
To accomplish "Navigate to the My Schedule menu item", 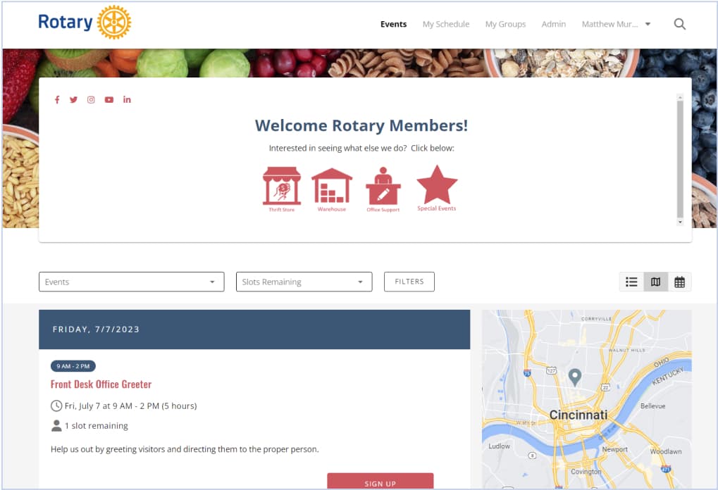I will point(445,23).
